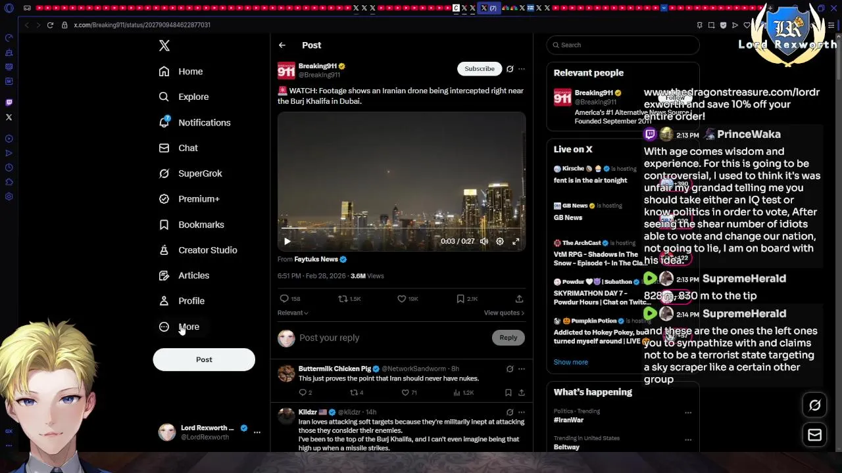Open Buttermilk Chicken Pig's avatar

286,374
